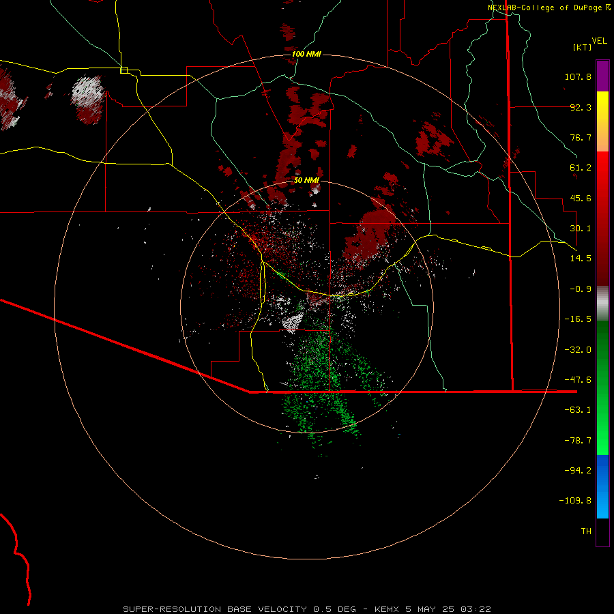Click the -78.7 velocity scale value
Image resolution: width=614 pixels, height=614 pixels.
point(578,441)
